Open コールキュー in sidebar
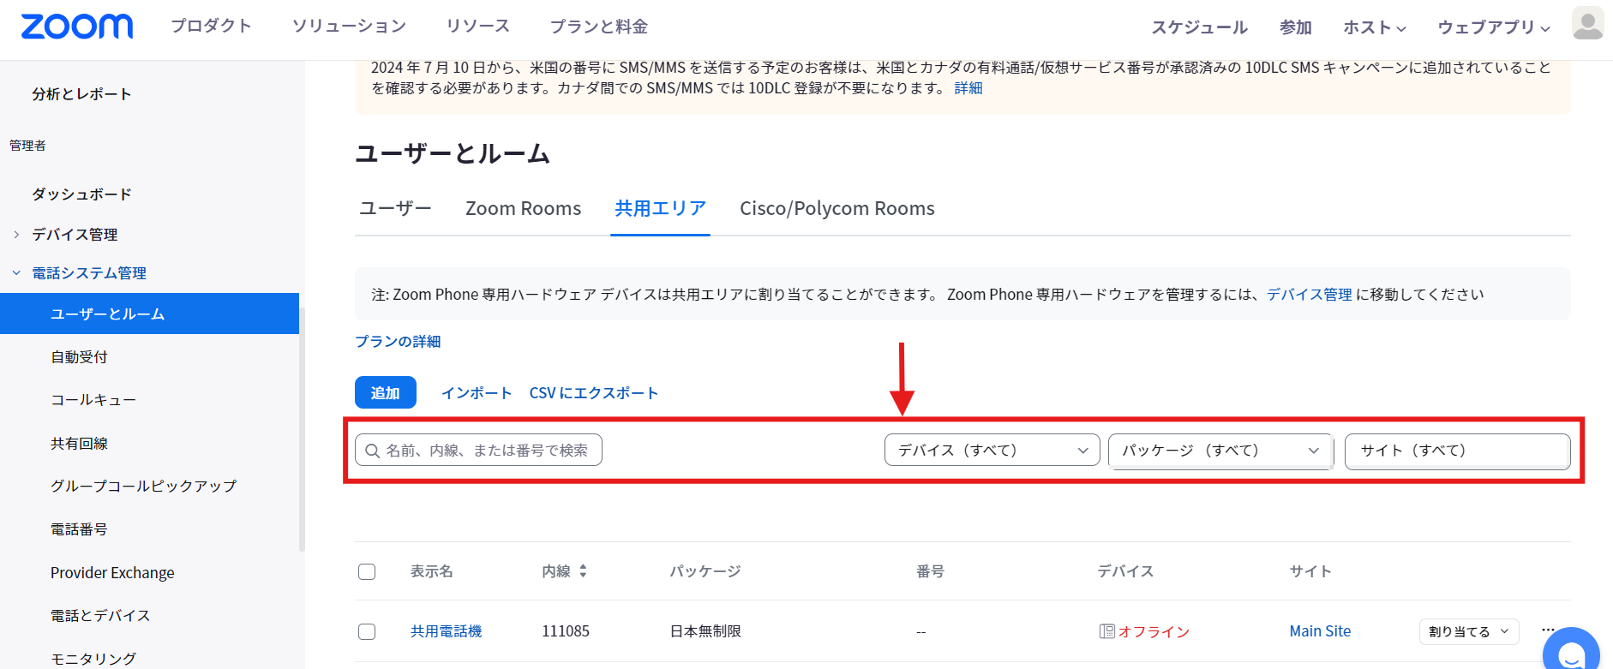Viewport: 1613px width, 669px height. [93, 399]
